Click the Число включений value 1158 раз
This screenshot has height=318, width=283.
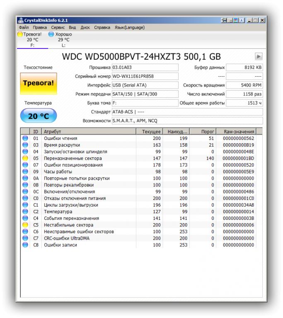tap(244, 94)
